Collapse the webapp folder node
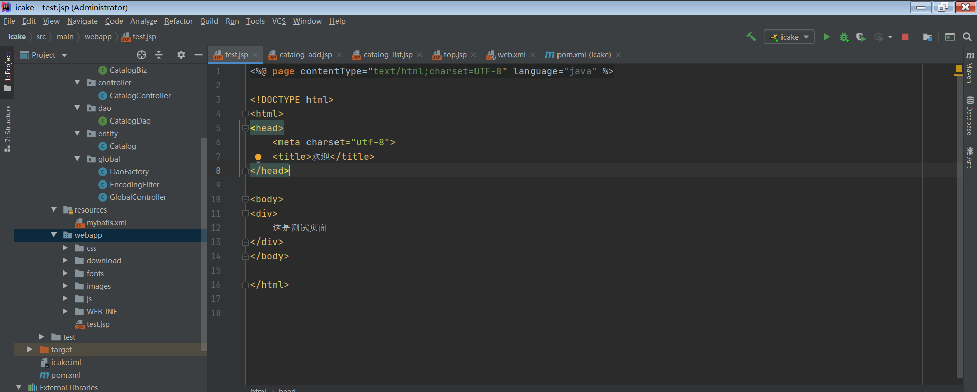This screenshot has height=392, width=977. coord(54,235)
